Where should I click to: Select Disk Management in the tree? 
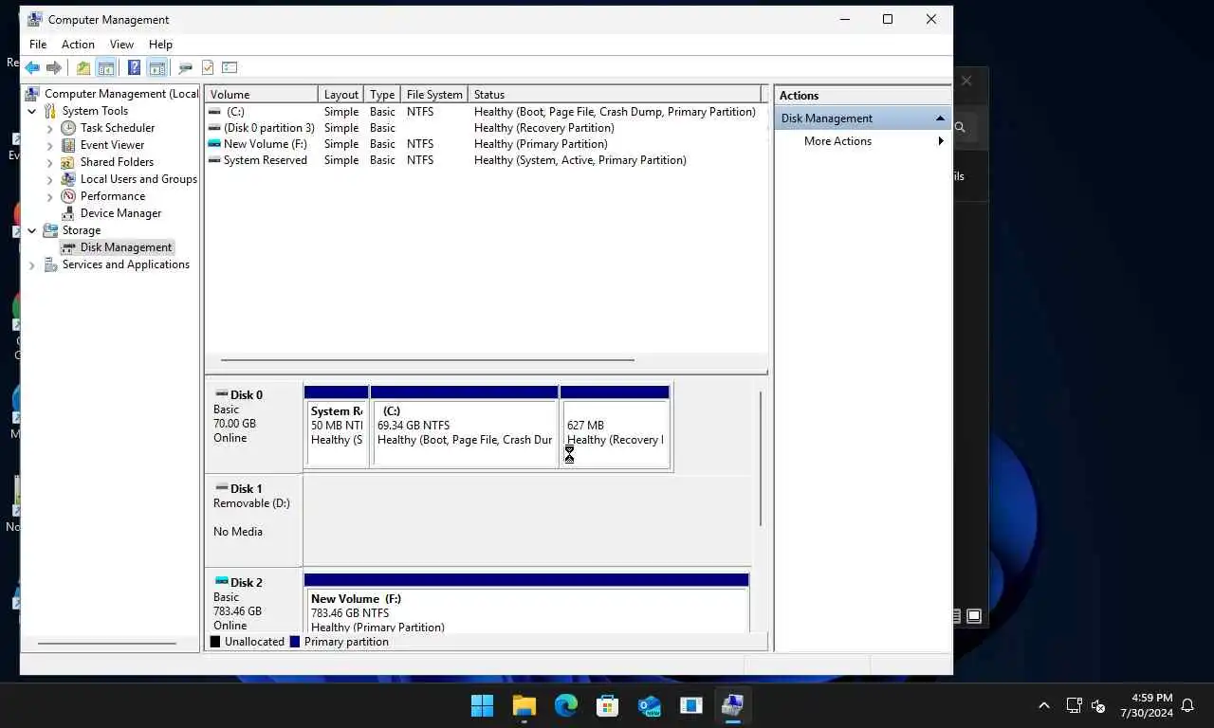click(x=126, y=247)
